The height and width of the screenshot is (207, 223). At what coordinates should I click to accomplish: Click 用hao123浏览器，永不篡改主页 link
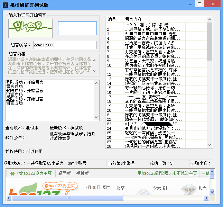coord(167,173)
